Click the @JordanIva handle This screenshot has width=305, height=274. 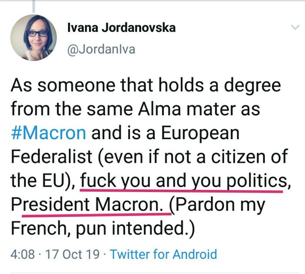click(x=101, y=49)
